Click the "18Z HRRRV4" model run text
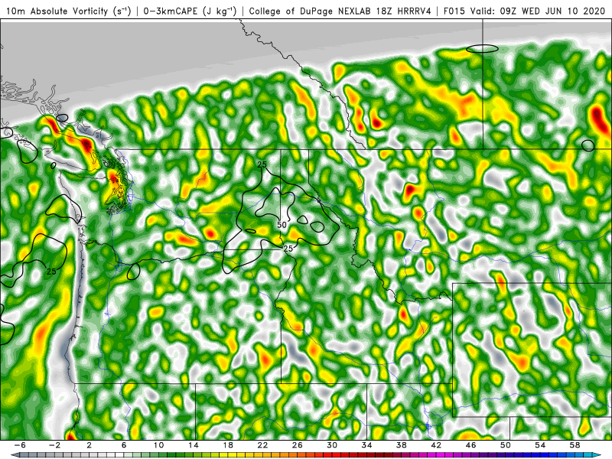The width and height of the screenshot is (612, 459). pos(404,11)
